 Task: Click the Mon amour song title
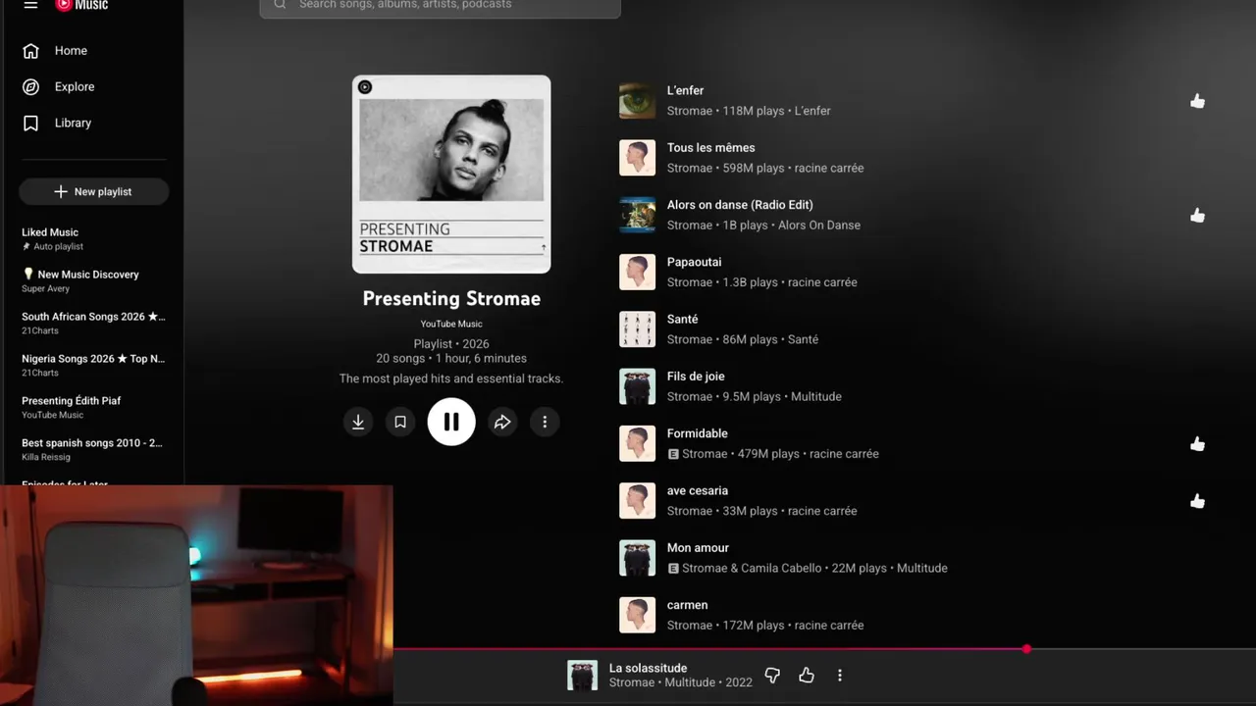pos(698,548)
